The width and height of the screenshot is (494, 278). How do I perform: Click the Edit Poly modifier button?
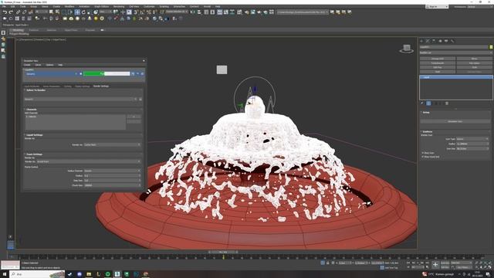[x=438, y=67]
